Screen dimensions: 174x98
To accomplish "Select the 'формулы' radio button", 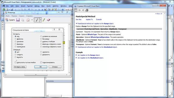I will (x=15, y=39).
